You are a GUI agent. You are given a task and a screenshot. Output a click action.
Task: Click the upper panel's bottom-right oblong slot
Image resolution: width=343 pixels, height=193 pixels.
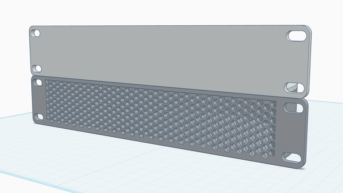294,87
